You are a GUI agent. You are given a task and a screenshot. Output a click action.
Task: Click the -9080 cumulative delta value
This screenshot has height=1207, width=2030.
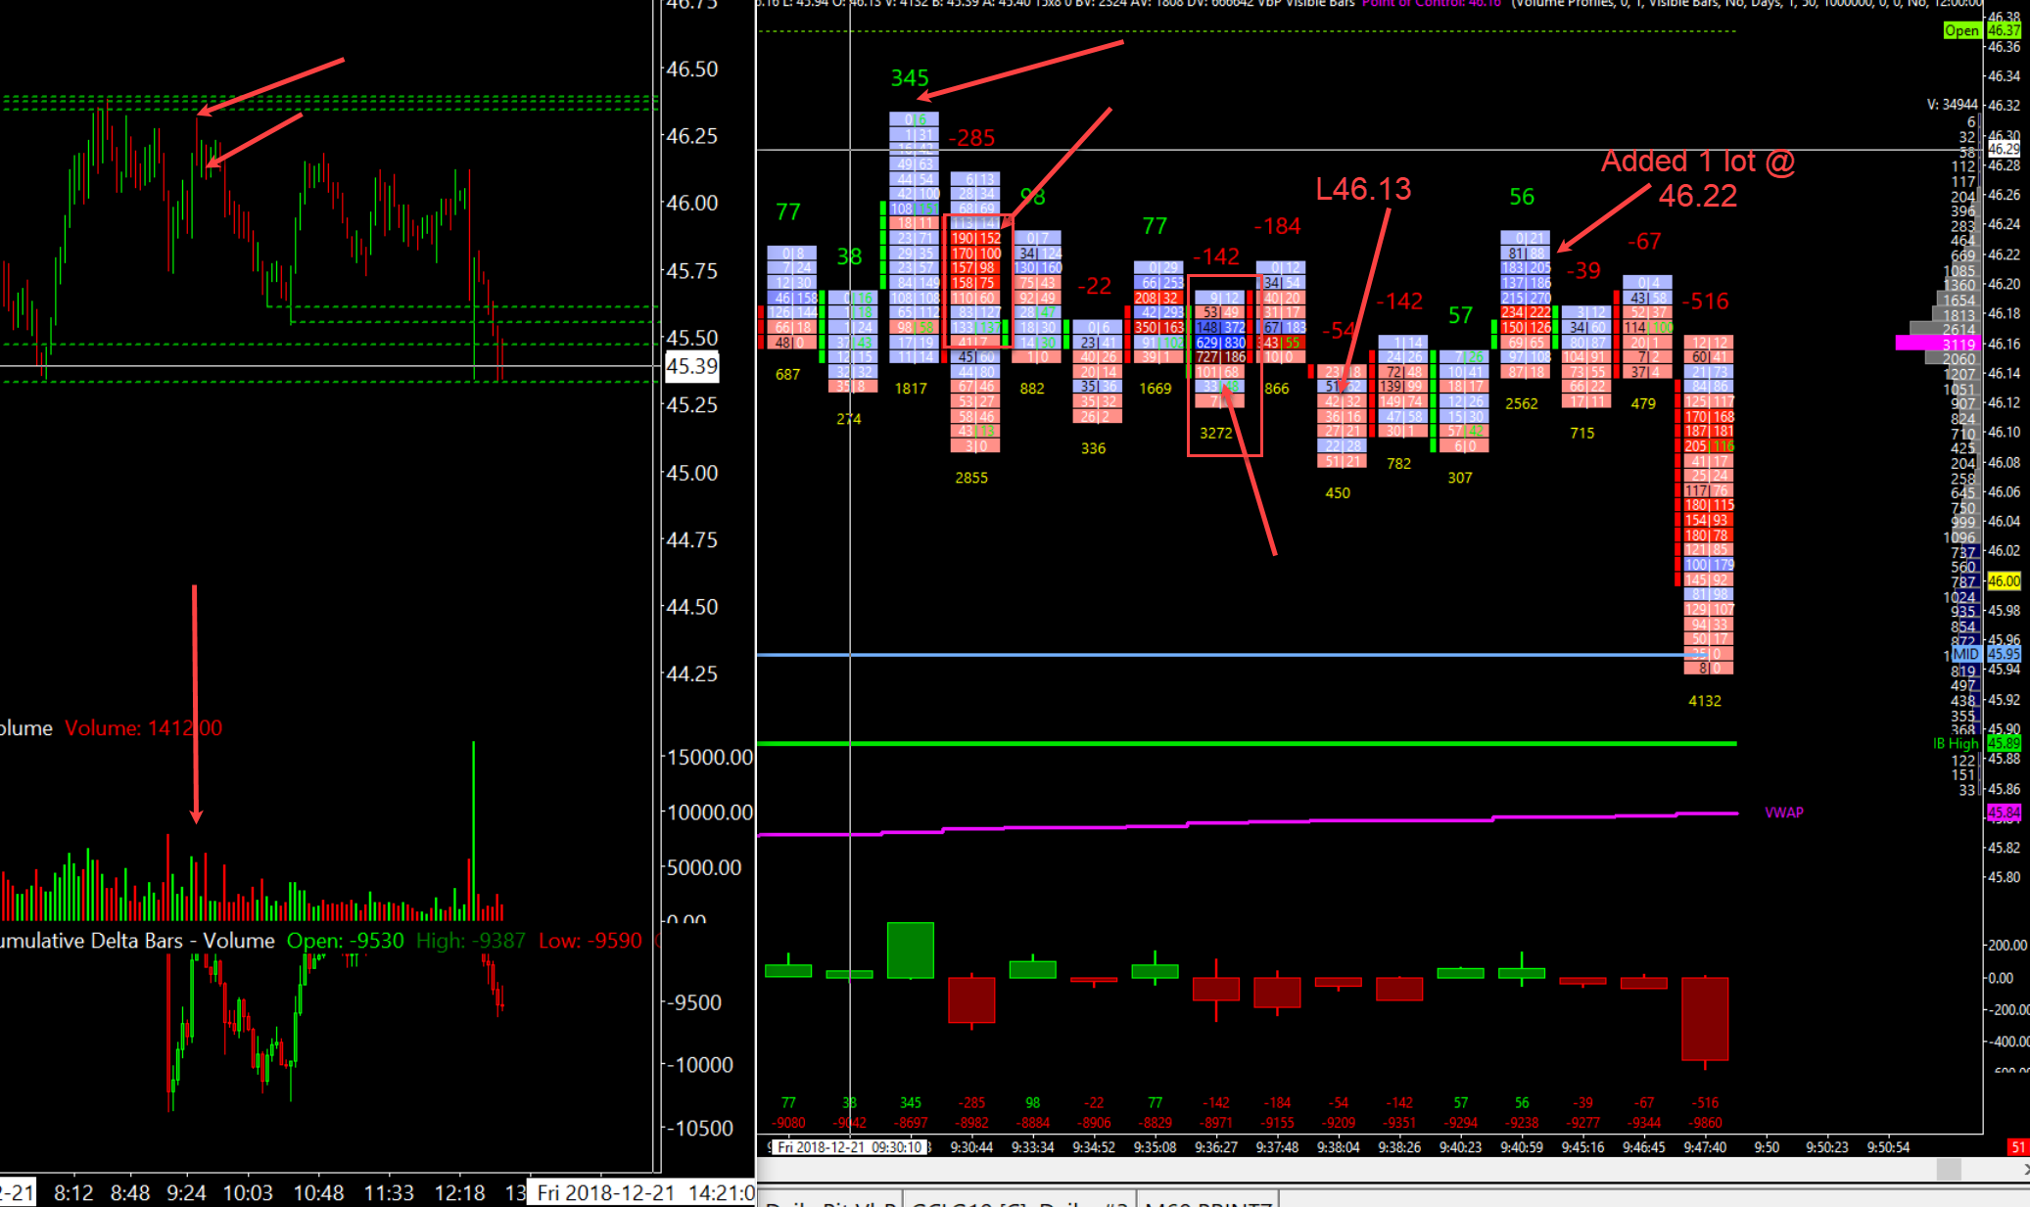pyautogui.click(x=788, y=1123)
